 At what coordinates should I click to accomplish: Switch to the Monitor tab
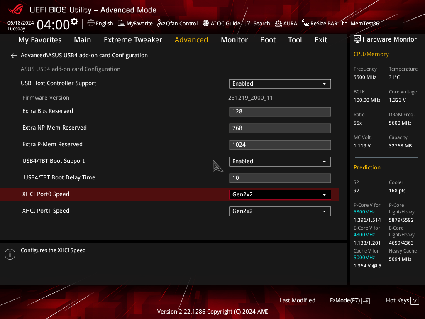pyautogui.click(x=234, y=39)
